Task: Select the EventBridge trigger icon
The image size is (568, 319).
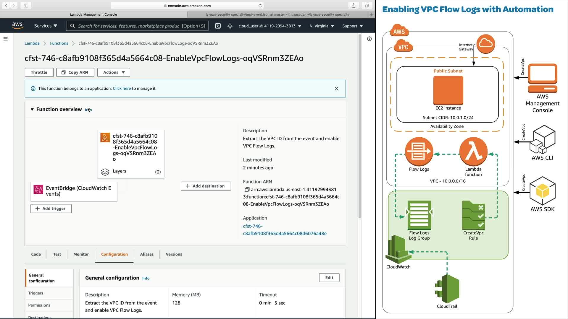Action: 38,190
